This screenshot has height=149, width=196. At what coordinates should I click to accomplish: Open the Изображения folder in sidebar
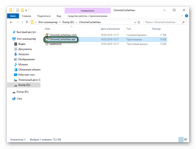click(27, 59)
